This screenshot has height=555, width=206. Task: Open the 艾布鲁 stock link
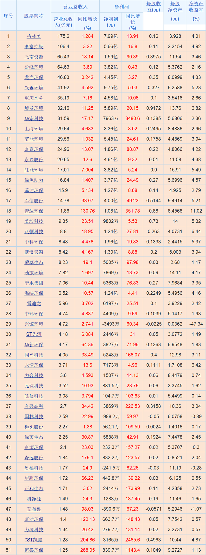point(34,509)
